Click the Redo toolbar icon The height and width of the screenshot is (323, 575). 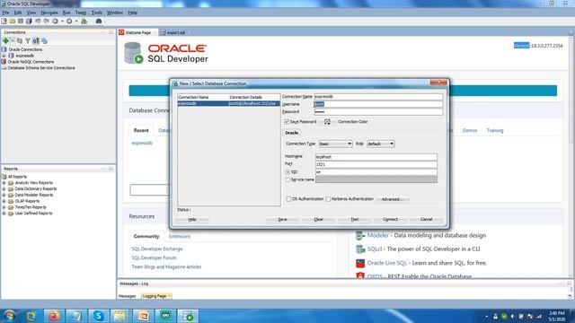tap(46, 22)
